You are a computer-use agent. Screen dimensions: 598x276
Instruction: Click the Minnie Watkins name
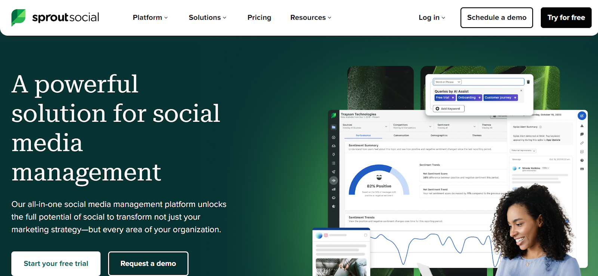[531, 168]
